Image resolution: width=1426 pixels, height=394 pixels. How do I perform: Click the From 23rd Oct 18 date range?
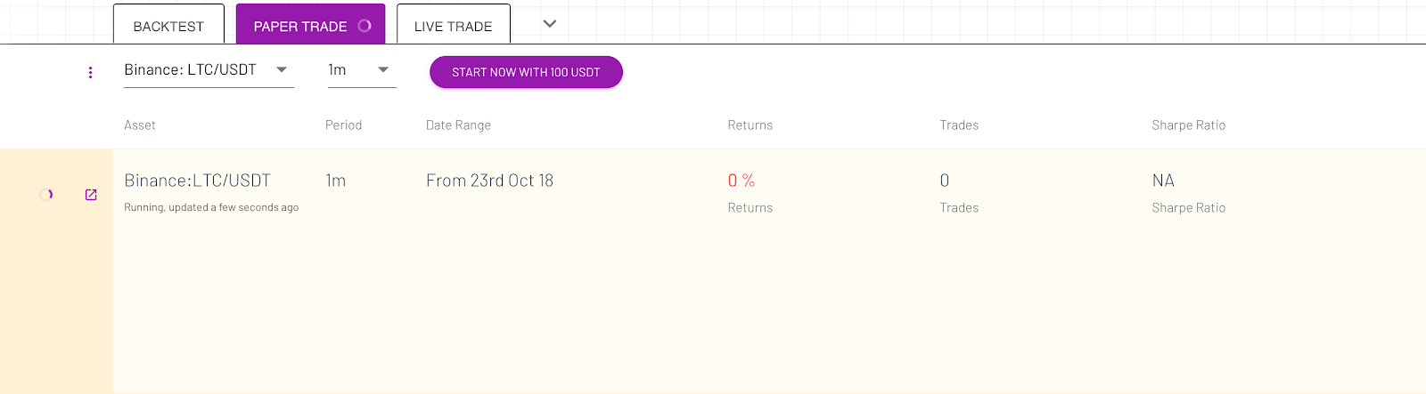coord(489,181)
